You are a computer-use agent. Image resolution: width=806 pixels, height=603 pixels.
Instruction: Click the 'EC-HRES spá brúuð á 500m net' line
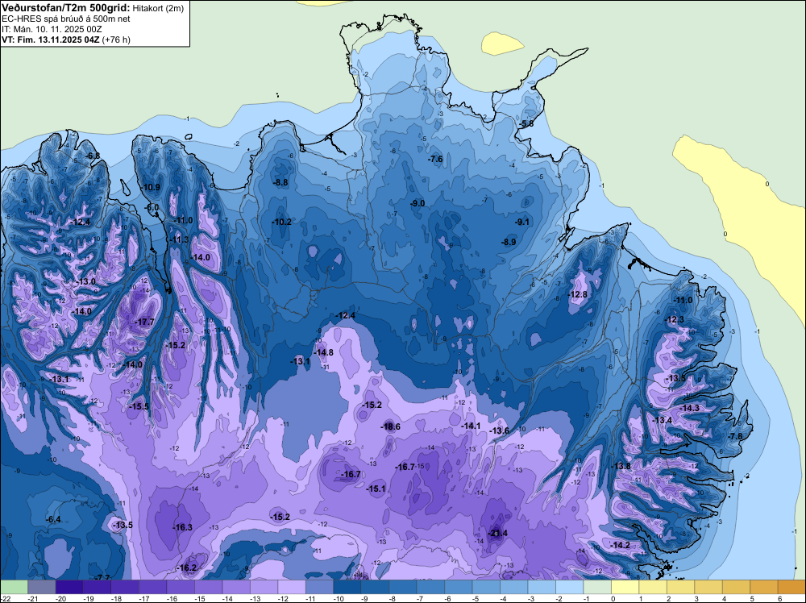pos(66,19)
